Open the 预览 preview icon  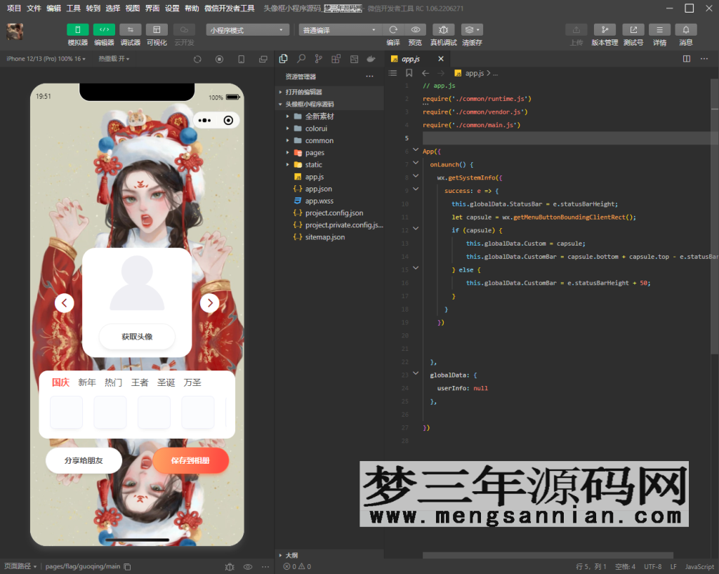tap(416, 29)
